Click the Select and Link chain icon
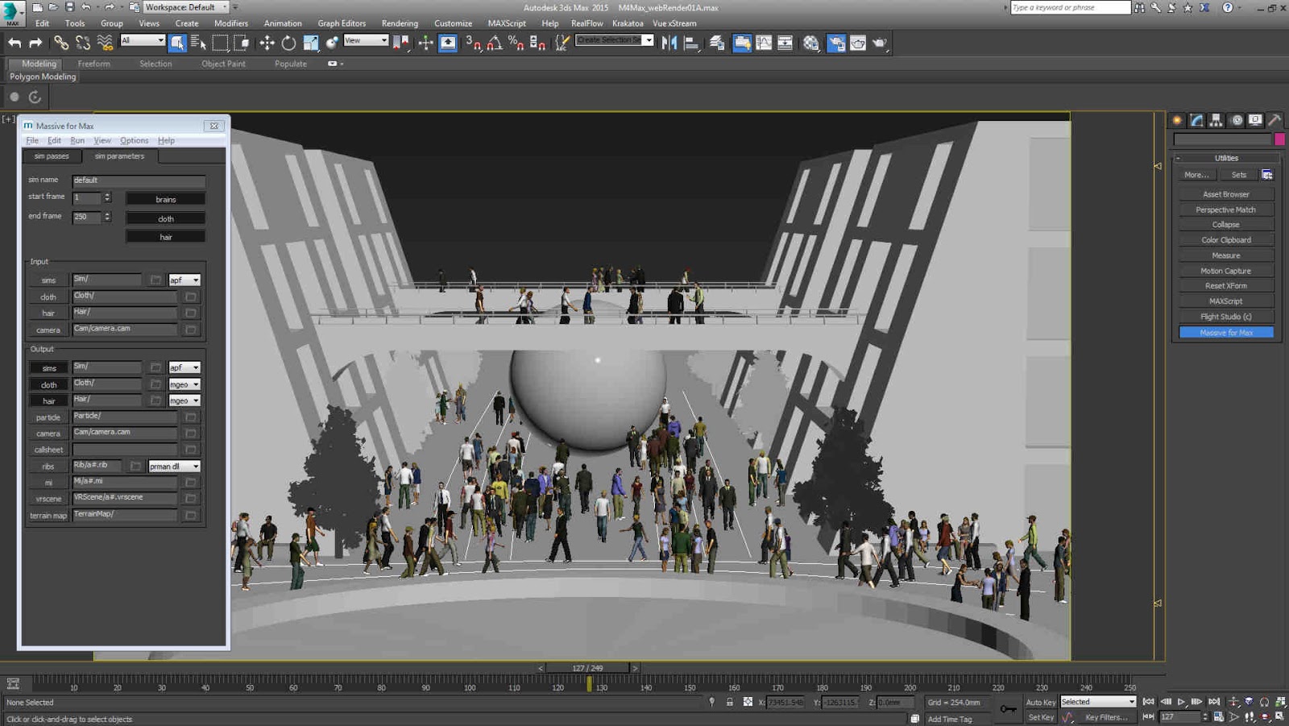 (x=61, y=44)
